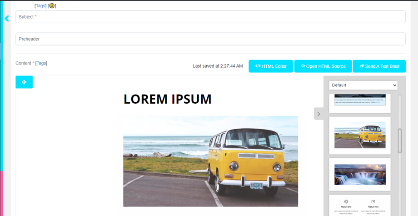Select the Feature One/Two snippet thumbnail
This screenshot has width=418, height=216.
[x=360, y=206]
